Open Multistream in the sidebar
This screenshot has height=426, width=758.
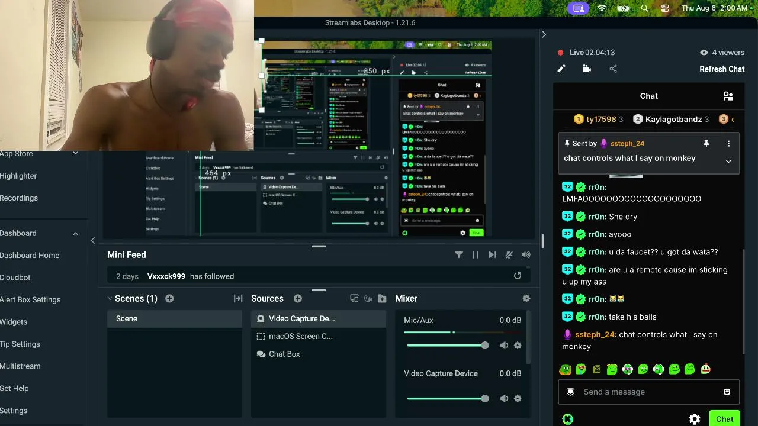click(x=20, y=366)
